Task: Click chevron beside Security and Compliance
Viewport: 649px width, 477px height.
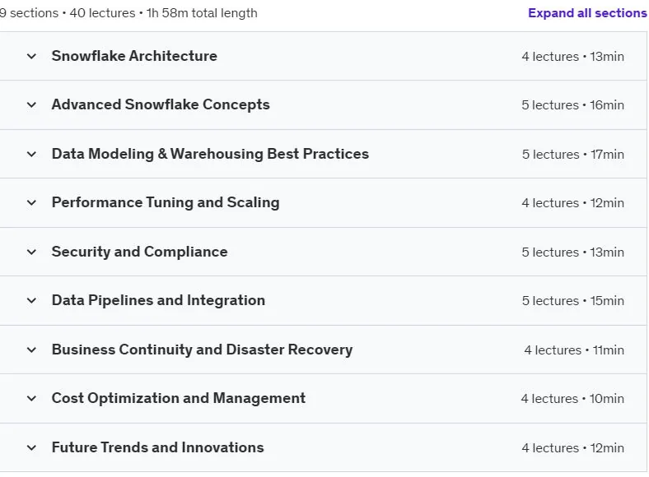Action: (x=31, y=252)
